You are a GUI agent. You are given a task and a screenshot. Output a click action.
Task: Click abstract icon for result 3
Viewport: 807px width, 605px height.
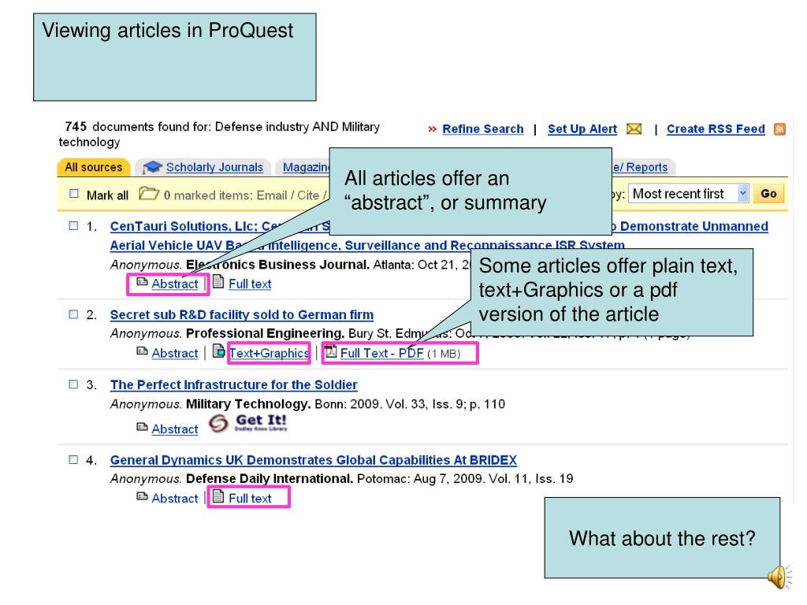point(142,427)
